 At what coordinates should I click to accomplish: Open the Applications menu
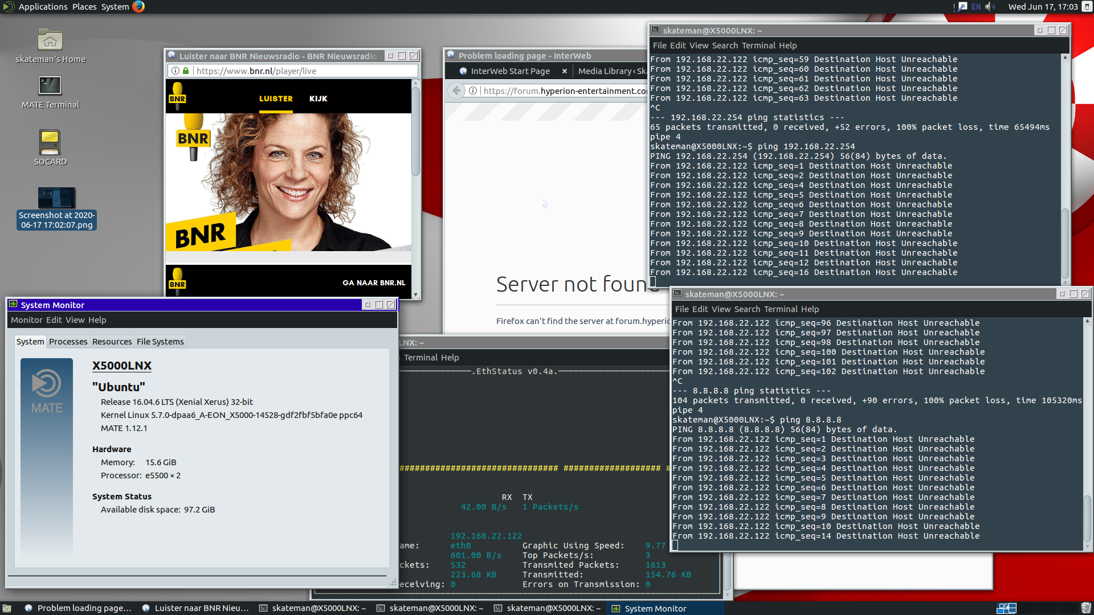[x=43, y=7]
